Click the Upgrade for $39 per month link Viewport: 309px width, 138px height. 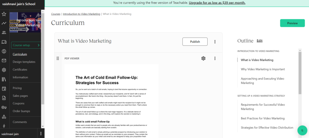(x=217, y=3)
